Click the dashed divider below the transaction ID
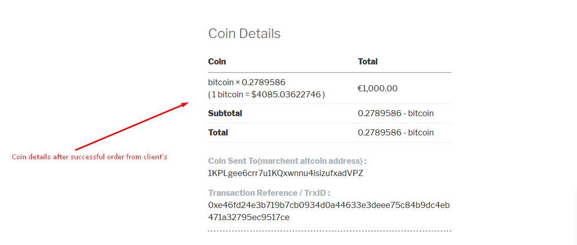Image resolution: width=577 pixels, height=245 pixels. (x=329, y=231)
